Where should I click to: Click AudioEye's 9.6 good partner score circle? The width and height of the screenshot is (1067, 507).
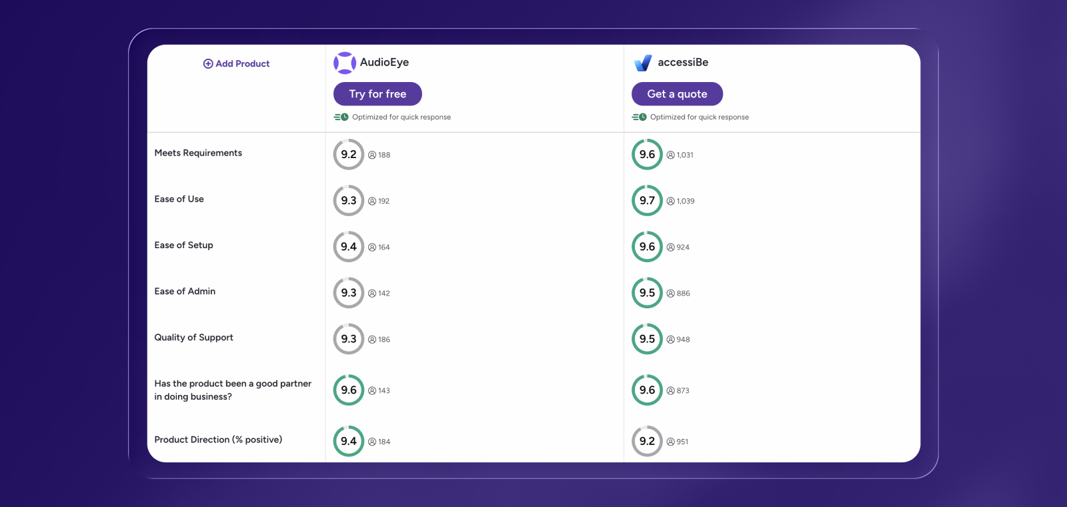348,390
